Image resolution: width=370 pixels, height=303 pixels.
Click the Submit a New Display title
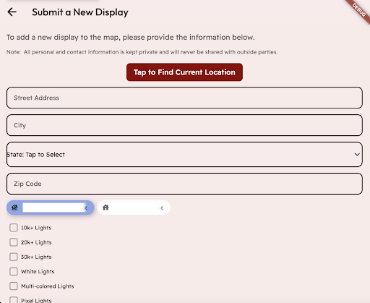80,12
